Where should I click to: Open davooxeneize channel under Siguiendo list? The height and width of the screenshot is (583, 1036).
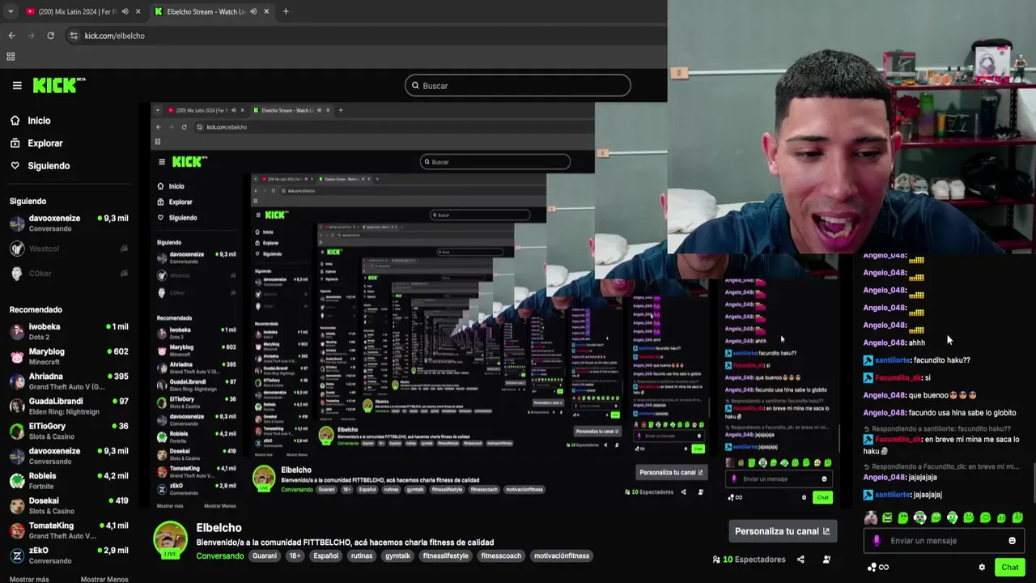(69, 223)
